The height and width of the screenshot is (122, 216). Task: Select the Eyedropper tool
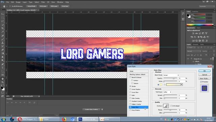click(2, 32)
